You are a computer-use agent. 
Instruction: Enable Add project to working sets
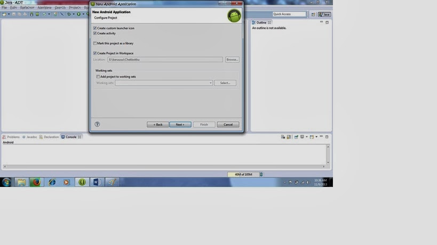tap(98, 77)
